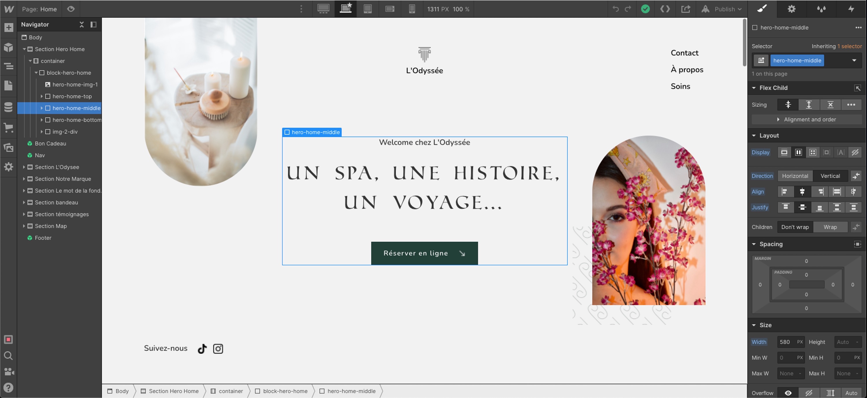This screenshot has width=867, height=398.
Task: Open the CMS collections panel
Action: (9, 107)
